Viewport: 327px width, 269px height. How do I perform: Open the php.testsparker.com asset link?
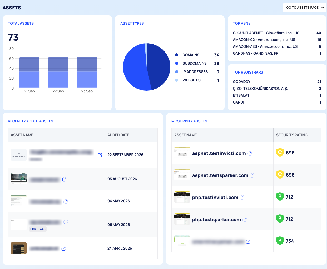[x=216, y=220]
